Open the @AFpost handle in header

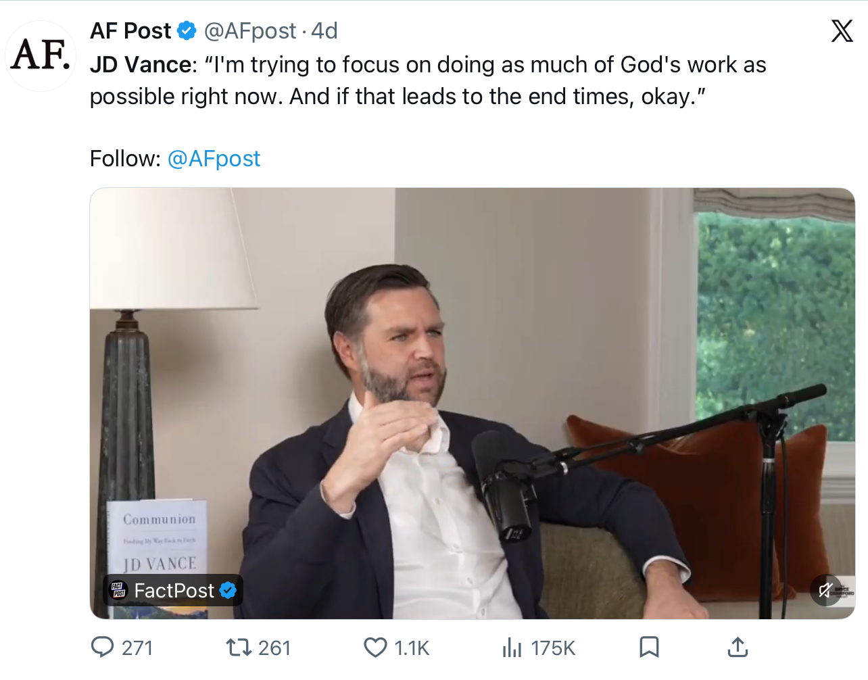[250, 30]
